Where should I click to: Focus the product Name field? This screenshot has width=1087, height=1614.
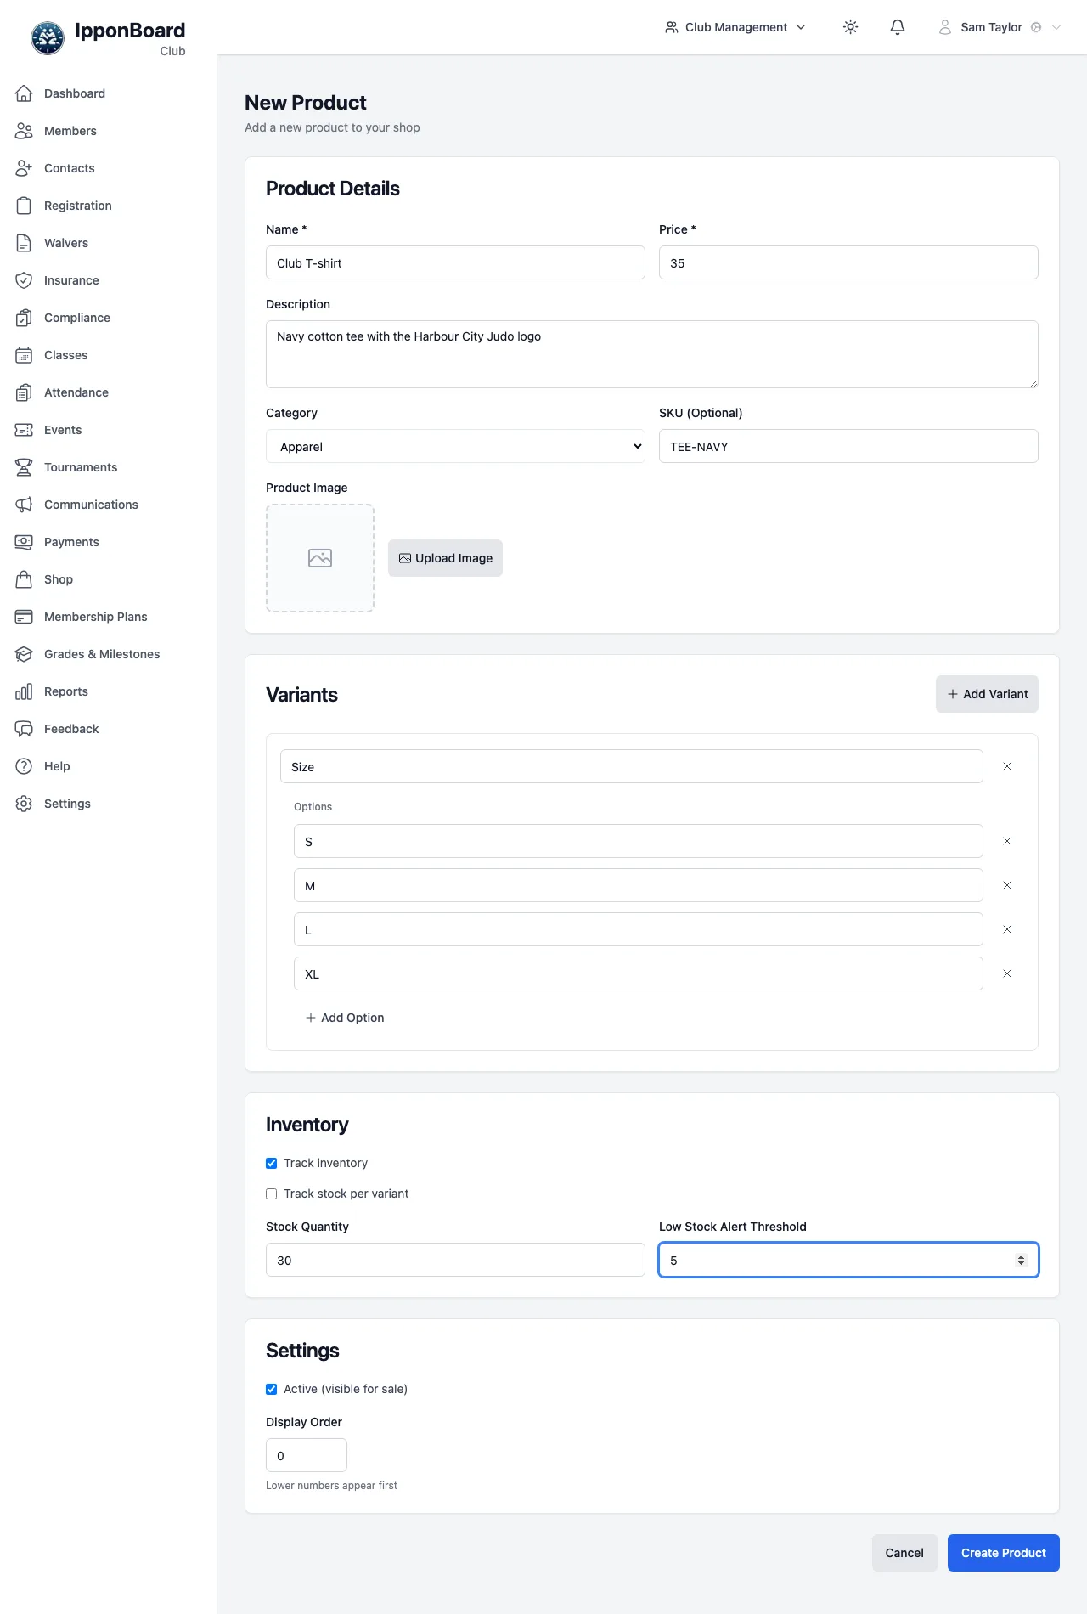click(455, 262)
